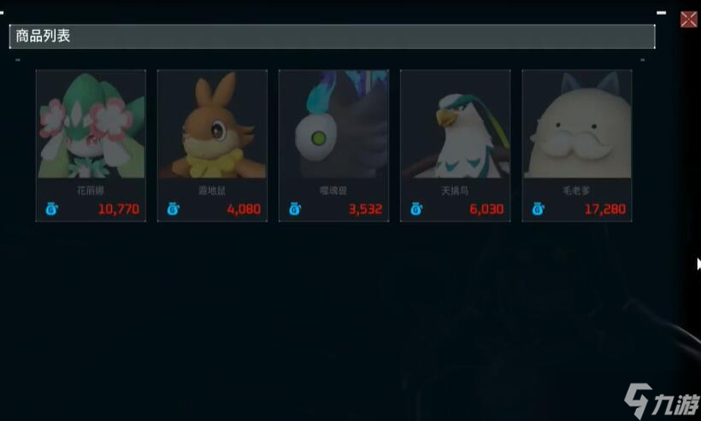Select the orange rabbit-eared Pal portrait

(212, 124)
